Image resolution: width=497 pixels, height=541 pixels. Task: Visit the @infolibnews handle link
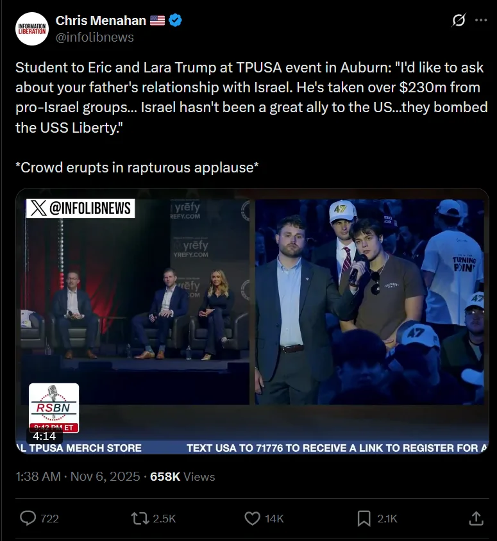(94, 37)
